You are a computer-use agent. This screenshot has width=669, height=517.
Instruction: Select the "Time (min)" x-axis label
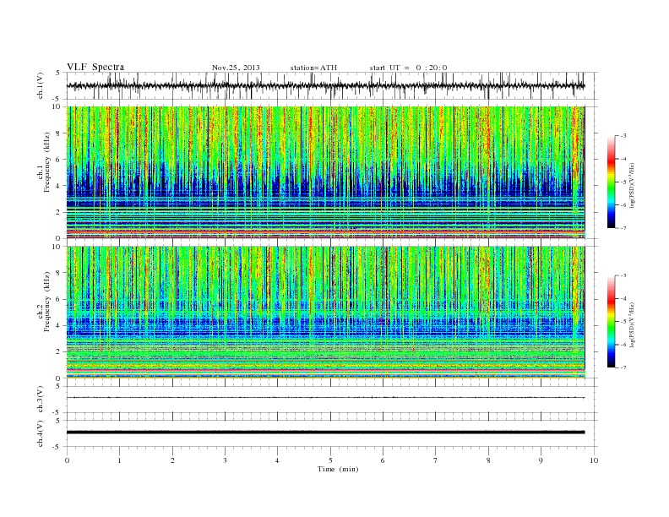338,469
